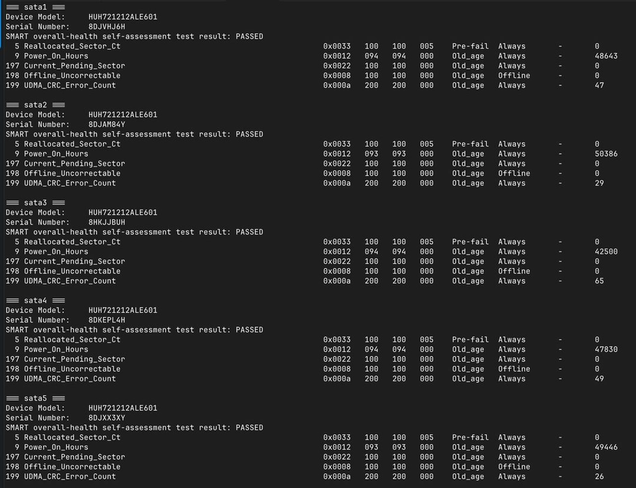Click the sata3 section header
The width and height of the screenshot is (636, 488).
click(35, 202)
